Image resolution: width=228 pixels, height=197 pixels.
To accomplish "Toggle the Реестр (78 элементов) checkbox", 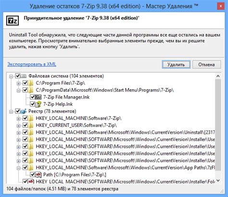I will pos(18,111).
